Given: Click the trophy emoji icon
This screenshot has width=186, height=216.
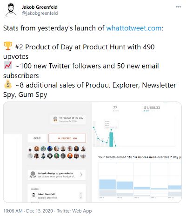Looking at the screenshot, I should (8, 46).
